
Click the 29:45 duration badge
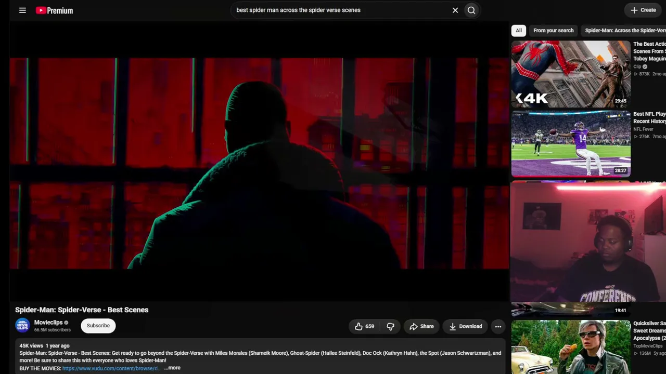point(620,101)
